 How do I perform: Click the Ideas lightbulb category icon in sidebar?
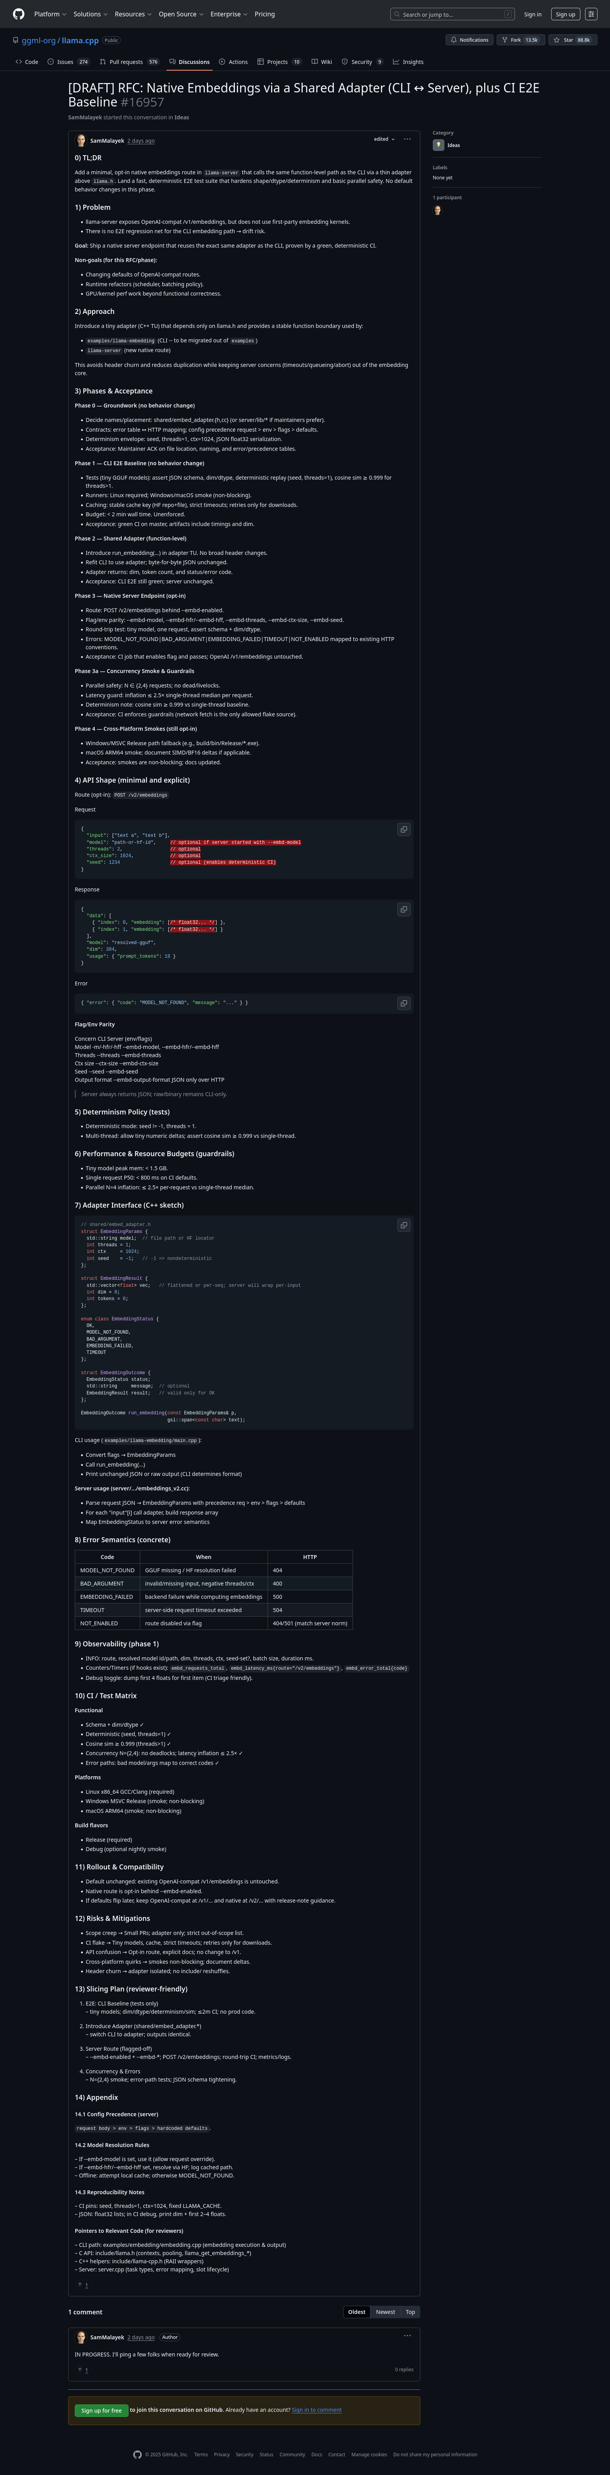click(x=438, y=145)
